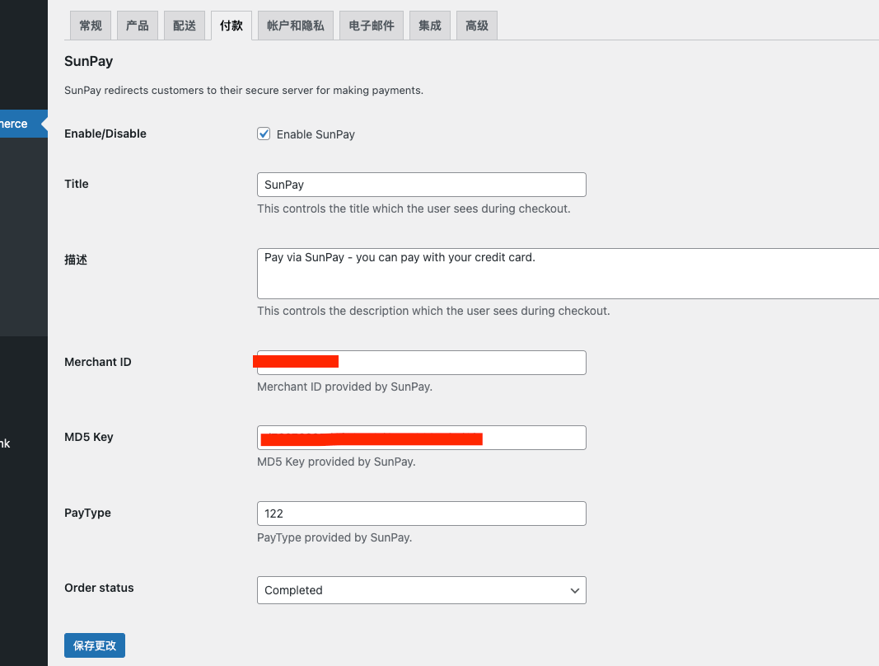
Task: Click the MD5 Key provided by SunPay hint
Action: 336,462
